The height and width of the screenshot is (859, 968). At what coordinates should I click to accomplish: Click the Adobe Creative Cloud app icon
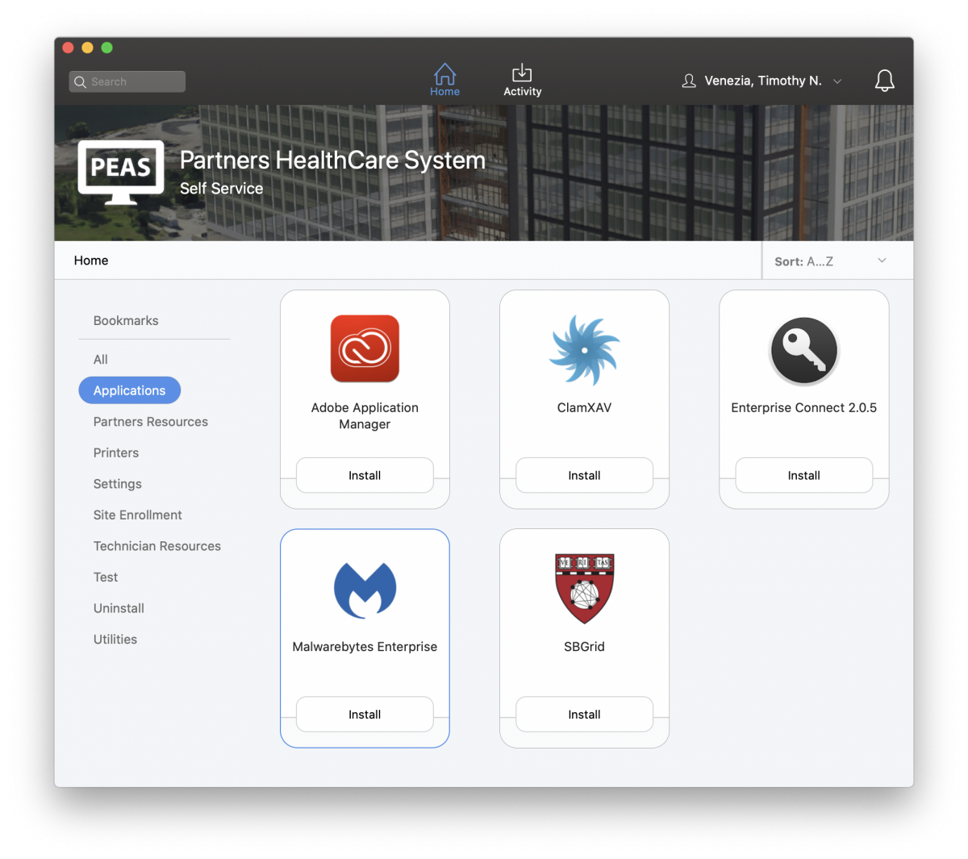point(365,348)
